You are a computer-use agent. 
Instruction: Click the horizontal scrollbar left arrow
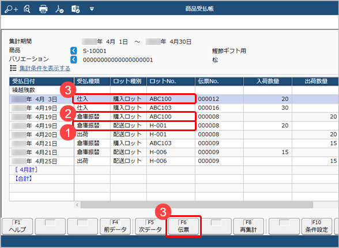(77, 205)
